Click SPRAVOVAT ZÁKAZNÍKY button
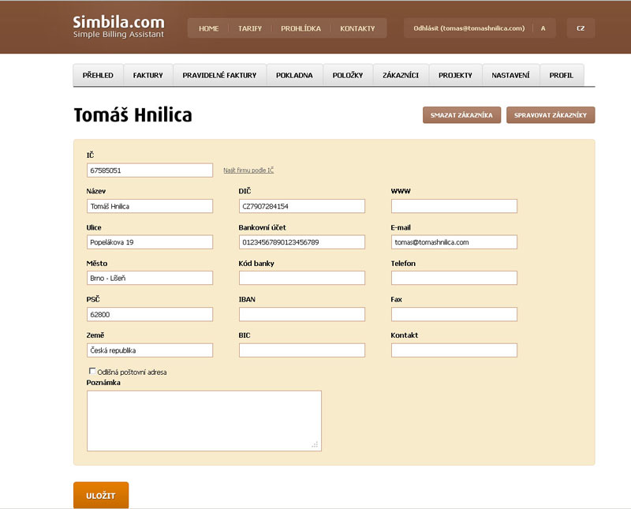Image resolution: width=631 pixels, height=509 pixels. pyautogui.click(x=551, y=115)
